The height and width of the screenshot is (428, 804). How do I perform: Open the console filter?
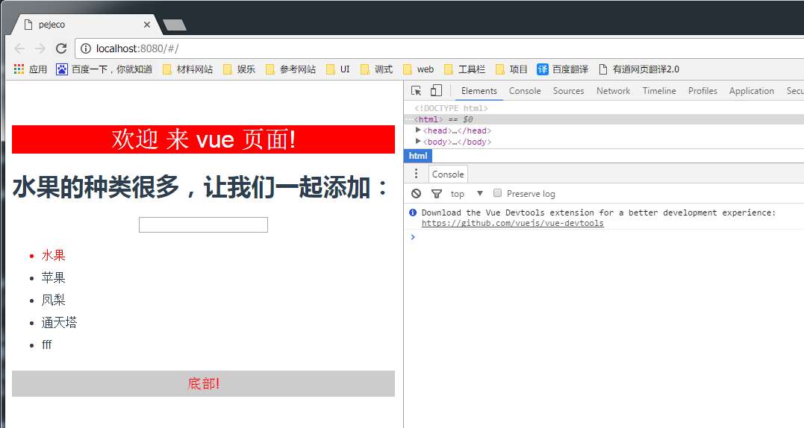[437, 194]
